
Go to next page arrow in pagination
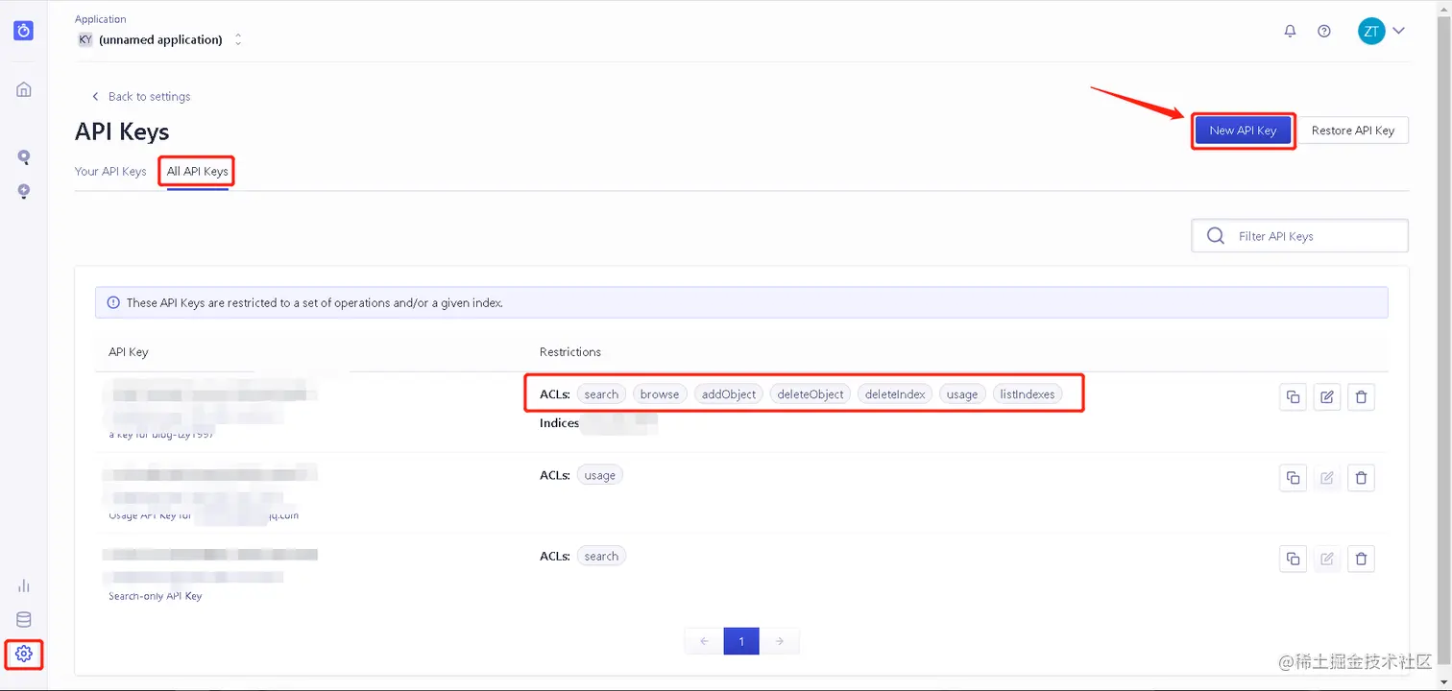(x=780, y=641)
